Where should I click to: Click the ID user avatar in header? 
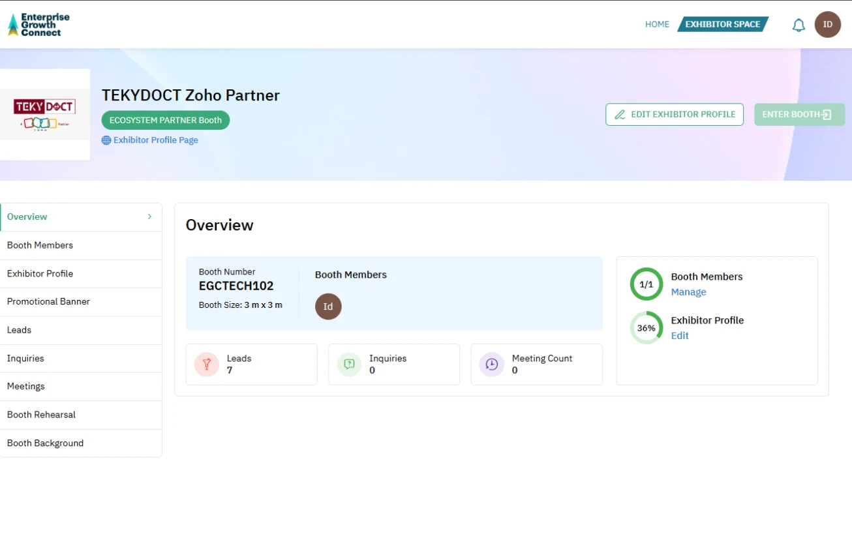pyautogui.click(x=827, y=25)
